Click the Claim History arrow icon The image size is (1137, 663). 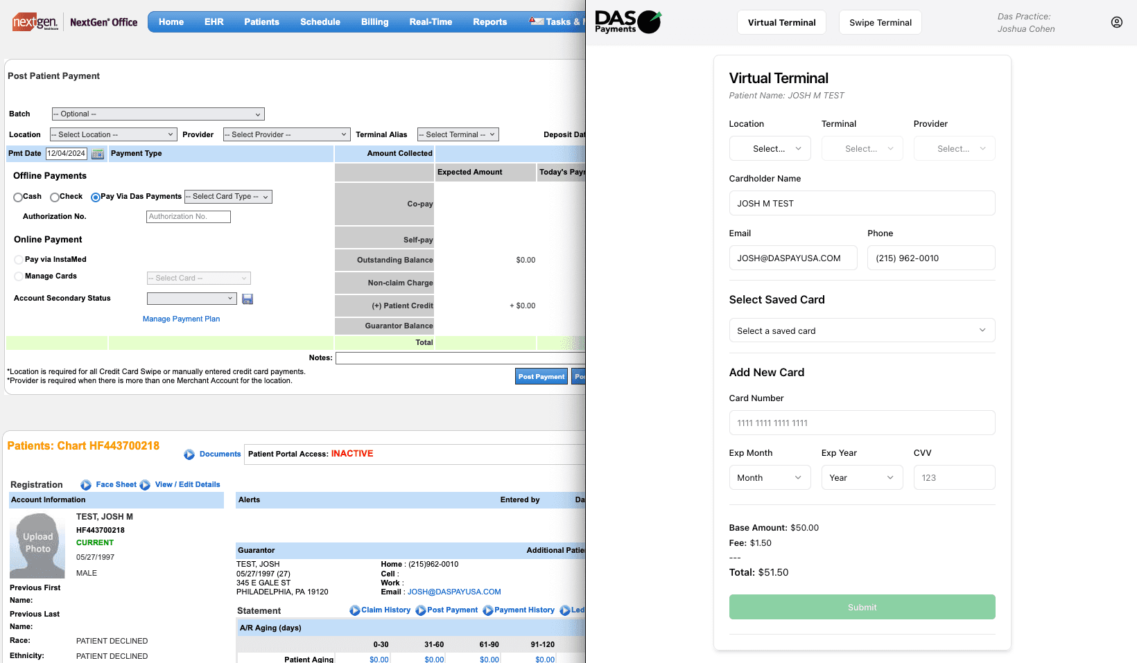click(354, 610)
